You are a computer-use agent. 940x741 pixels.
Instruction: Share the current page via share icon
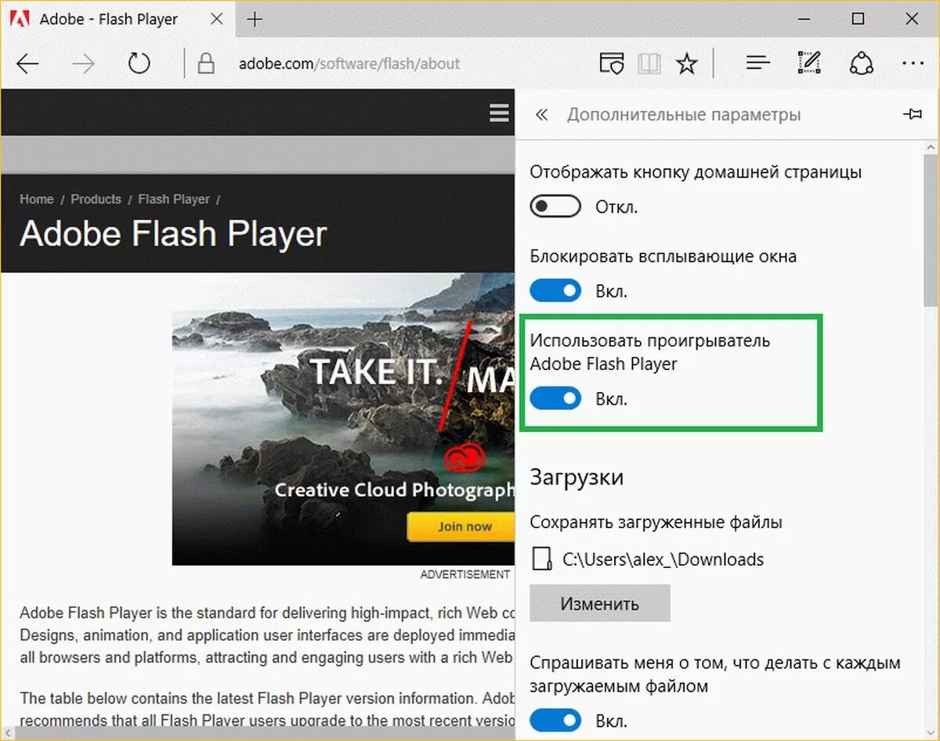pyautogui.click(x=861, y=63)
